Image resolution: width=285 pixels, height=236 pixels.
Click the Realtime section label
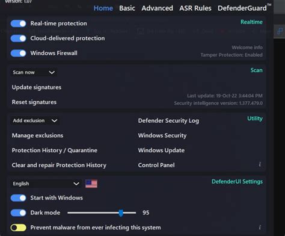251,22
